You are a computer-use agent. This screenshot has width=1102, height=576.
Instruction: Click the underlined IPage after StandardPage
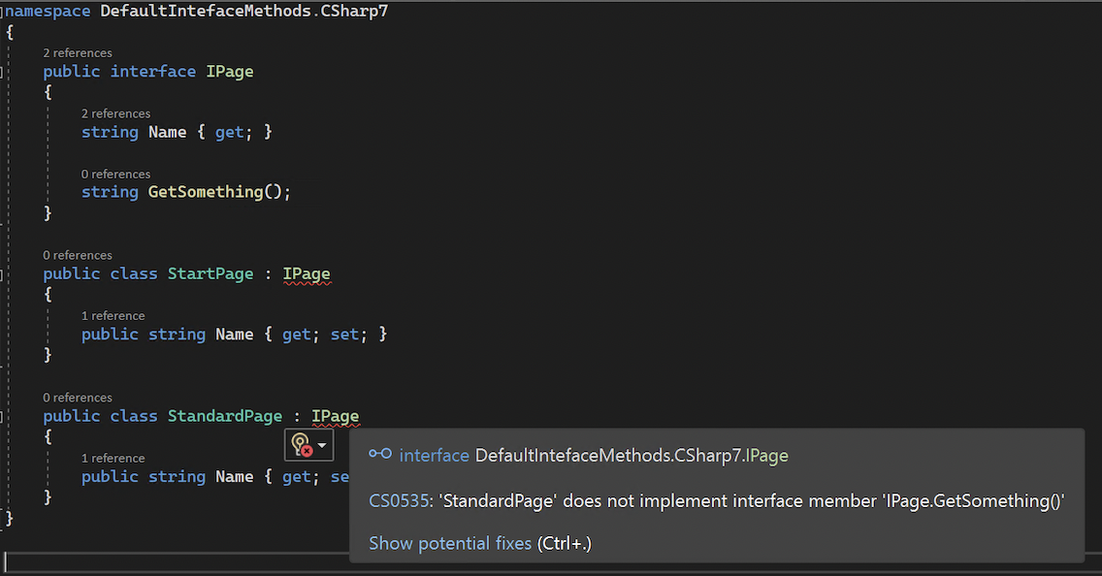point(336,417)
